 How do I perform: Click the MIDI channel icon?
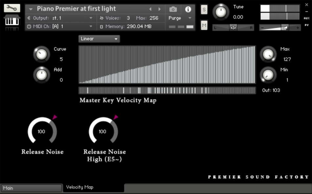pyautogui.click(x=29, y=27)
